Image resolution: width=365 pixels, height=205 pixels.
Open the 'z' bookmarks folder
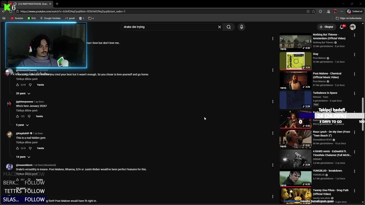[91, 18]
